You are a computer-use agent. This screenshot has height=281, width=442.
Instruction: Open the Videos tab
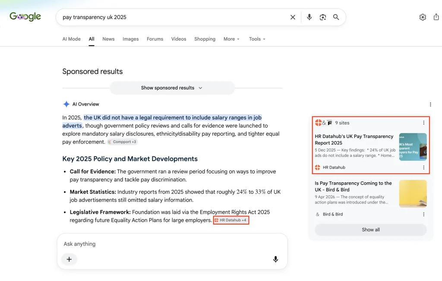[x=179, y=39]
